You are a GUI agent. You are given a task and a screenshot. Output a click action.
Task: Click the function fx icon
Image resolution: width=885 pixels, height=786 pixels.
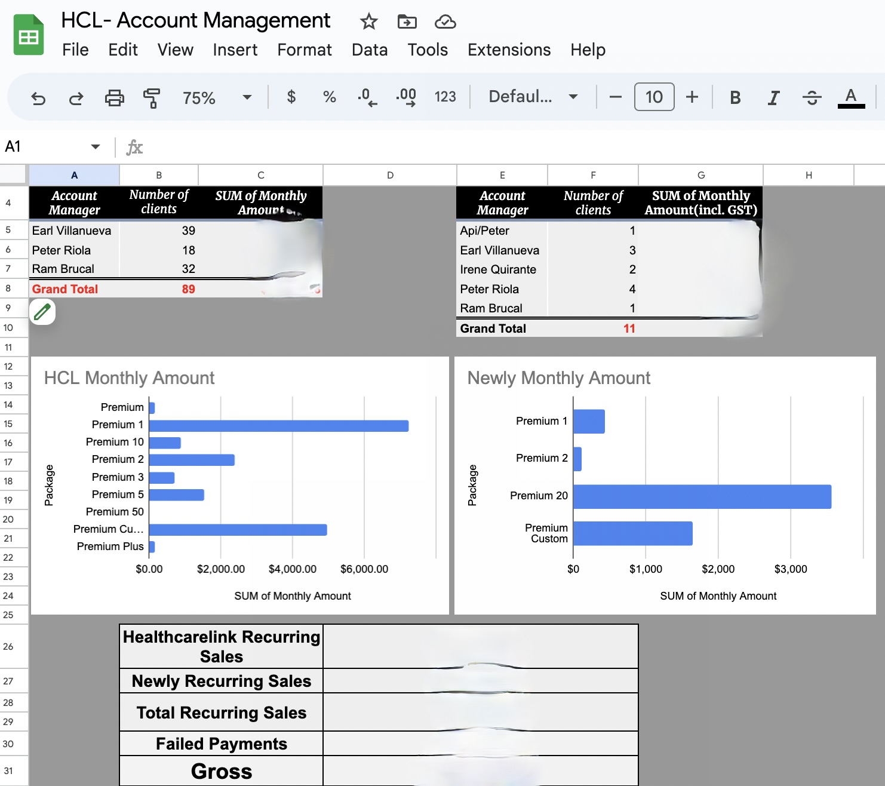[134, 147]
